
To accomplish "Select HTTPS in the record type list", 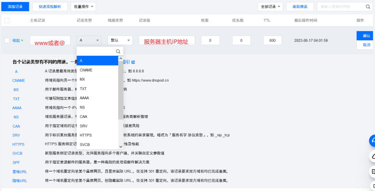I will click(97, 135).
